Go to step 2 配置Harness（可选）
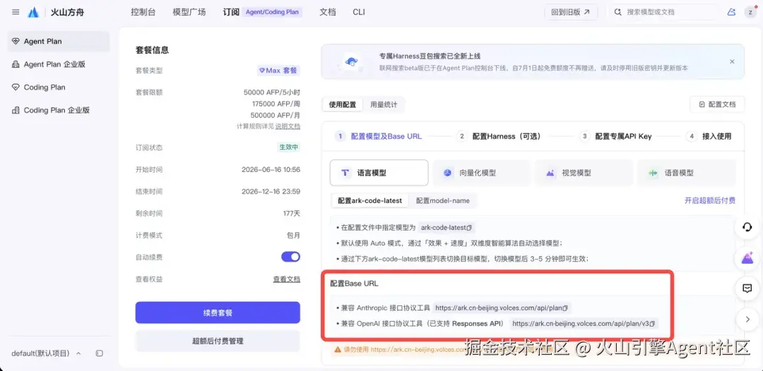The image size is (763, 371). click(x=500, y=136)
